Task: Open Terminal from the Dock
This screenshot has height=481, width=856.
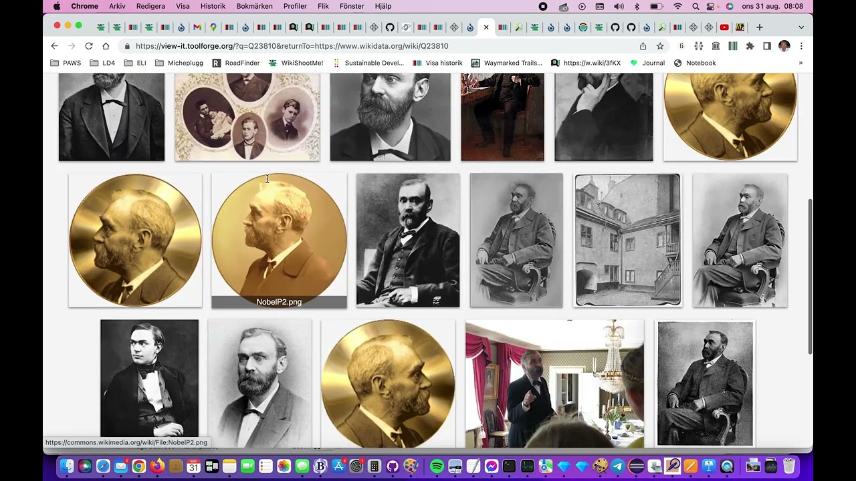Action: pyautogui.click(x=509, y=466)
